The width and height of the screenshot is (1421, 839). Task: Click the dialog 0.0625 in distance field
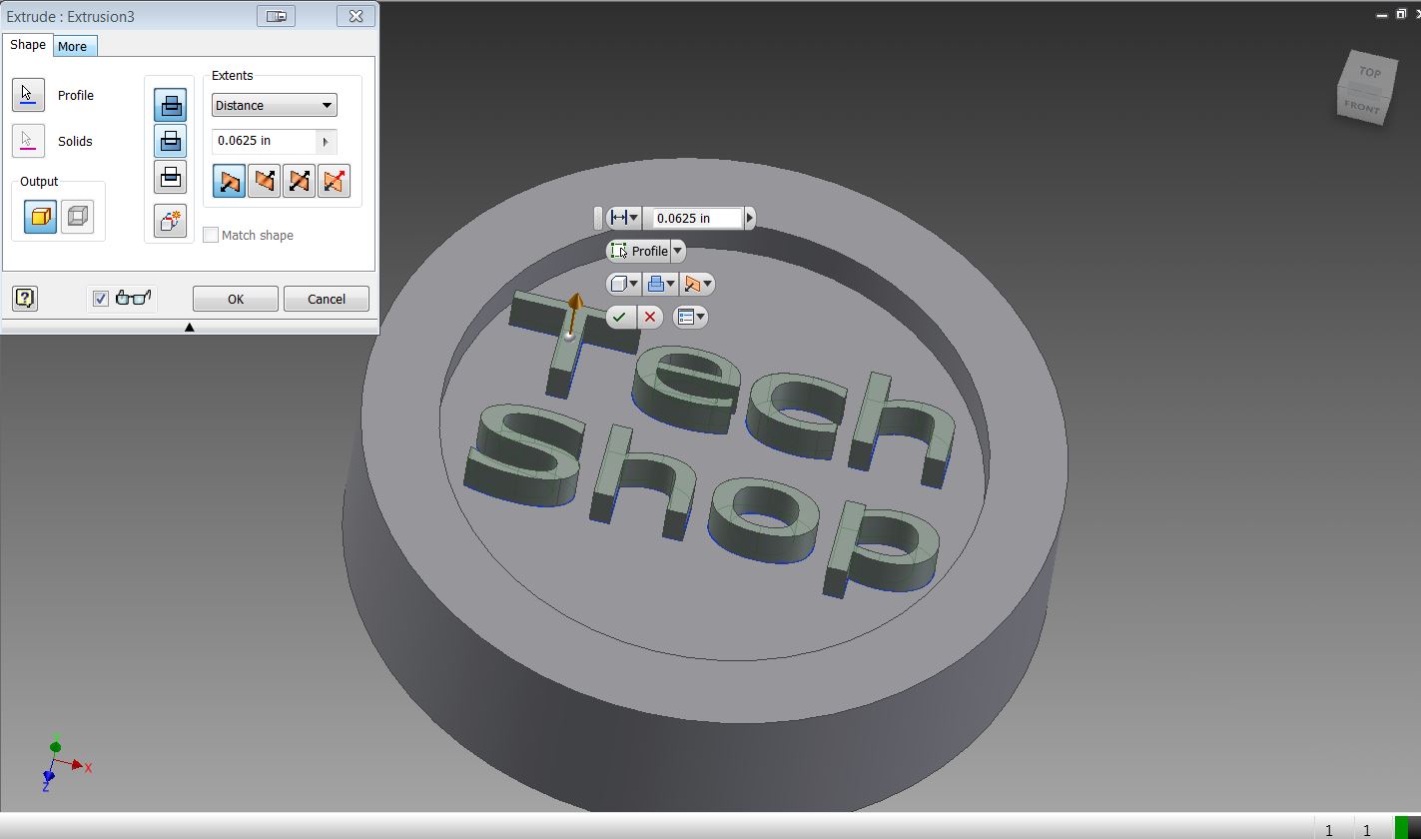264,141
